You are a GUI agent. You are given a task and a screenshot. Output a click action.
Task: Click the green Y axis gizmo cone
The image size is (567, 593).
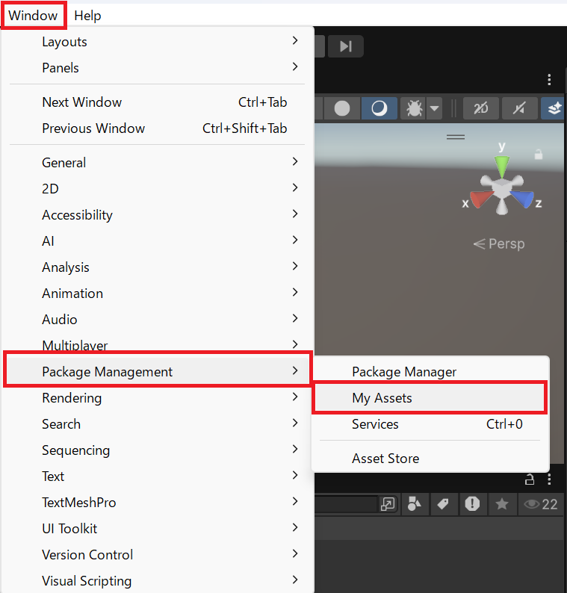pyautogui.click(x=502, y=166)
